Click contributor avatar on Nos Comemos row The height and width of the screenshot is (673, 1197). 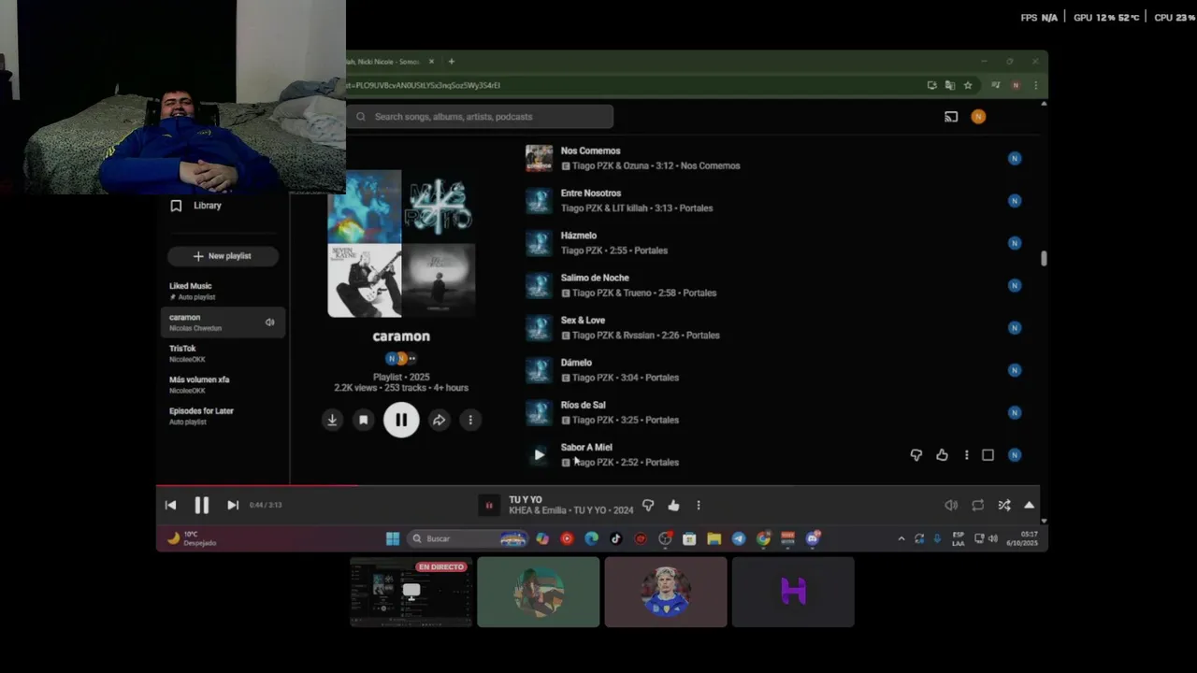[x=1015, y=158]
